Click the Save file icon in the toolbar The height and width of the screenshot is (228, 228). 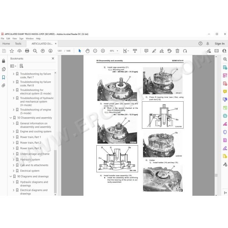tap(4, 51)
